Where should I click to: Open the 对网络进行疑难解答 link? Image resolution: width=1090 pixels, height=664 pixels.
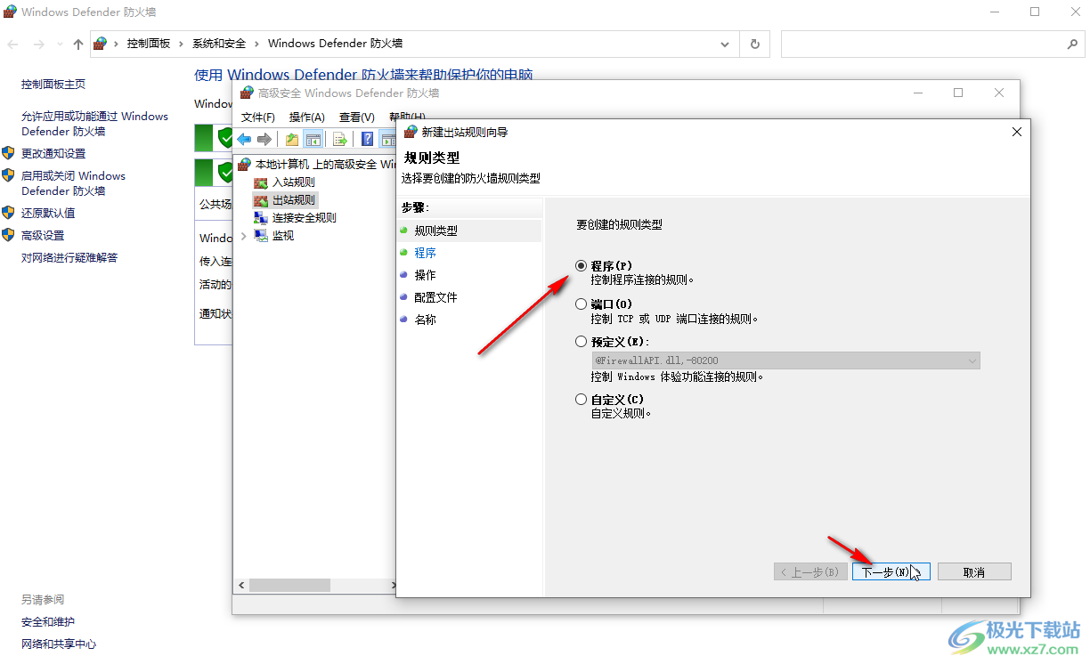pos(69,258)
